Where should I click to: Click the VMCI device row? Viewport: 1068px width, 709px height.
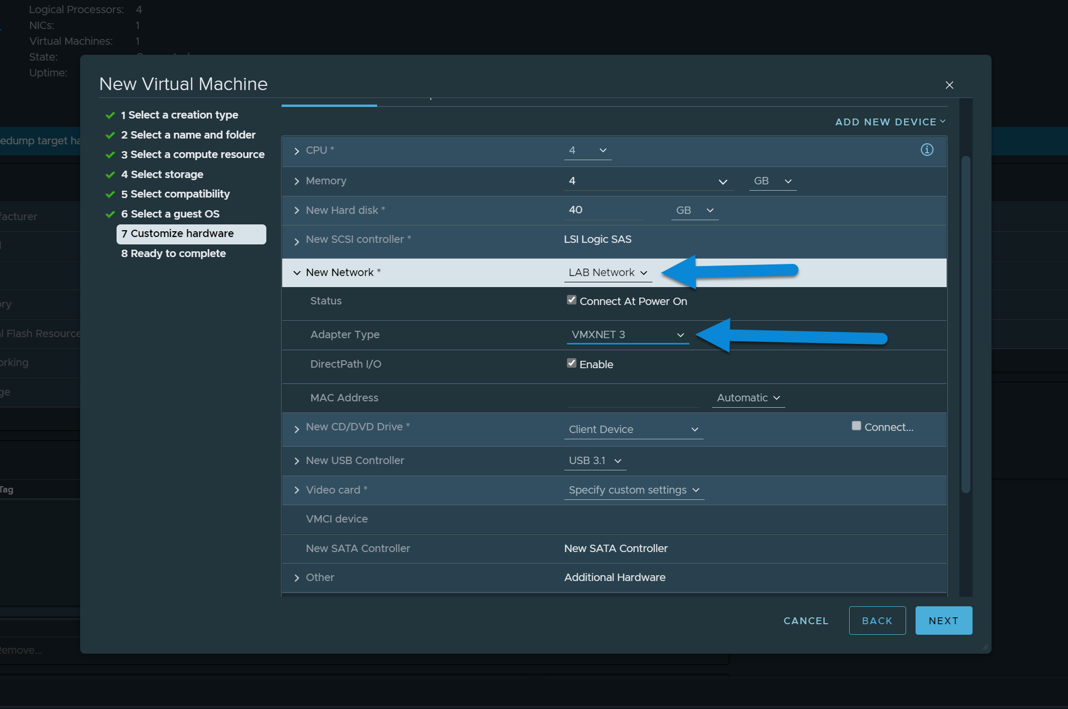pyautogui.click(x=614, y=519)
